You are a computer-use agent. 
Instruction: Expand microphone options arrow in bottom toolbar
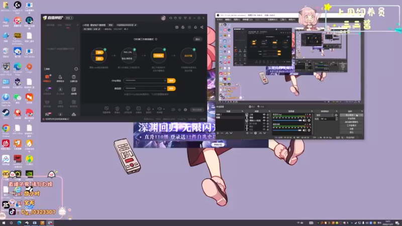[x=153, y=109]
